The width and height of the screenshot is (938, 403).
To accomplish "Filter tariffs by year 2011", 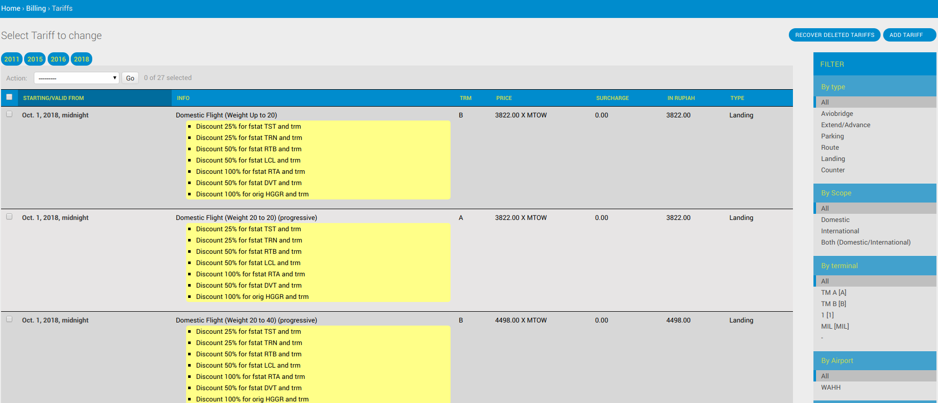I will click(x=12, y=59).
